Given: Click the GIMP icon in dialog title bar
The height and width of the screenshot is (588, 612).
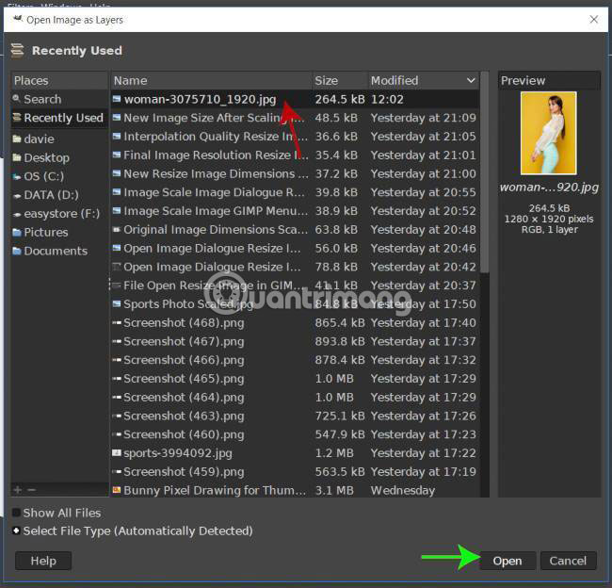Looking at the screenshot, I should point(18,18).
